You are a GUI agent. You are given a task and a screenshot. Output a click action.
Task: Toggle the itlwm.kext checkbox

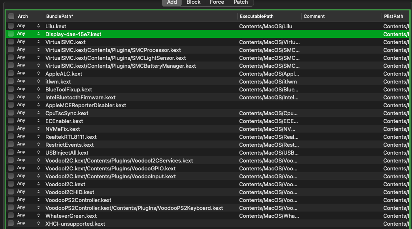click(11, 81)
